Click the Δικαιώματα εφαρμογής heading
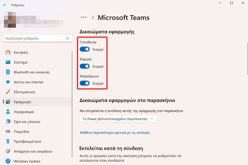This screenshot has width=248, height=165. 107,32
